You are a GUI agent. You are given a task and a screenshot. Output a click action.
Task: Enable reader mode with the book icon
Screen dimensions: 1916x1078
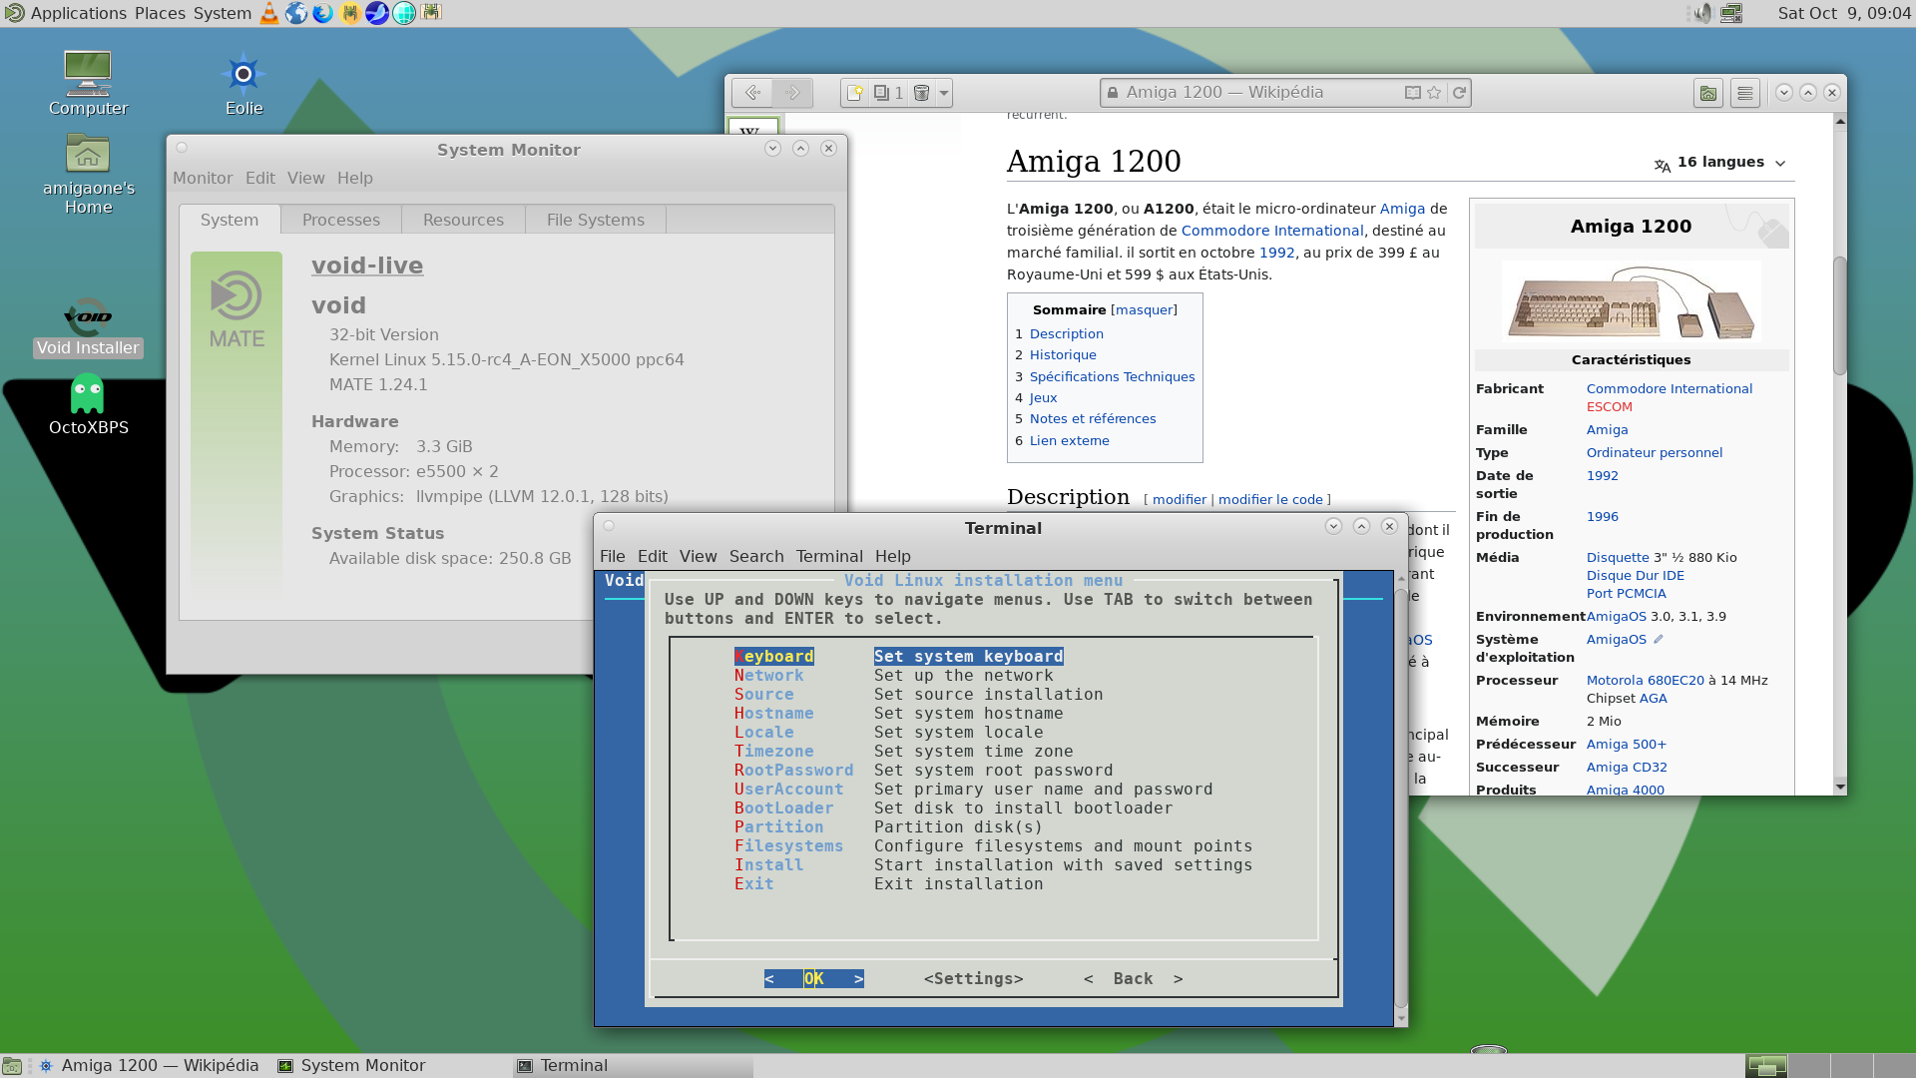(1412, 93)
